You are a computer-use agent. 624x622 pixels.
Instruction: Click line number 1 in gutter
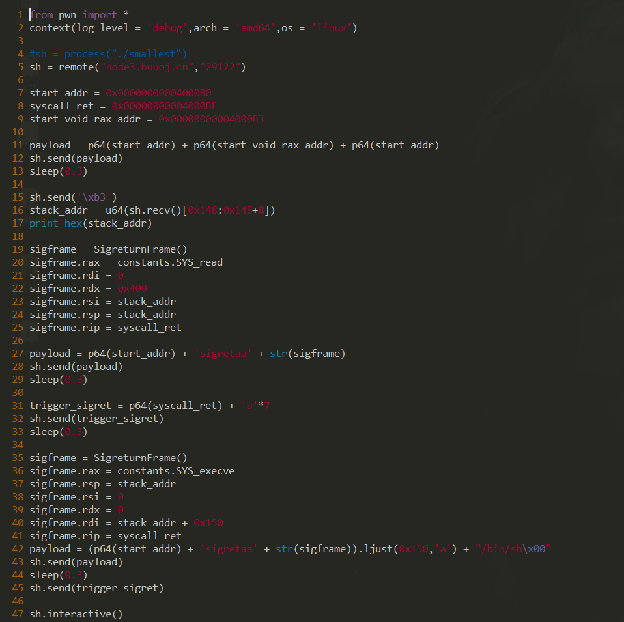coord(21,15)
